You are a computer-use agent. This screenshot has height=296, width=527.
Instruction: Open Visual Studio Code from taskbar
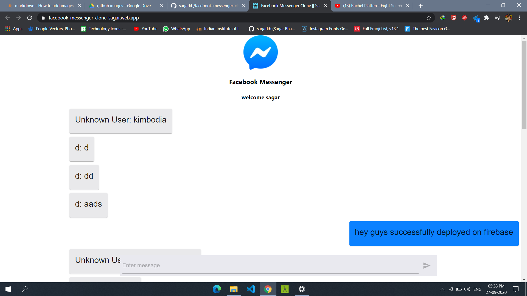click(251, 289)
